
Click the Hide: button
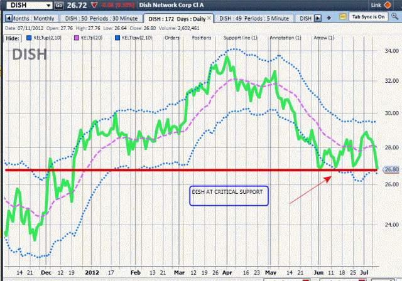[13, 38]
